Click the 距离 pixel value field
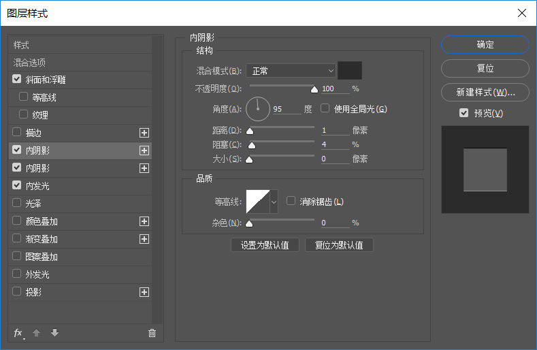 click(x=335, y=131)
